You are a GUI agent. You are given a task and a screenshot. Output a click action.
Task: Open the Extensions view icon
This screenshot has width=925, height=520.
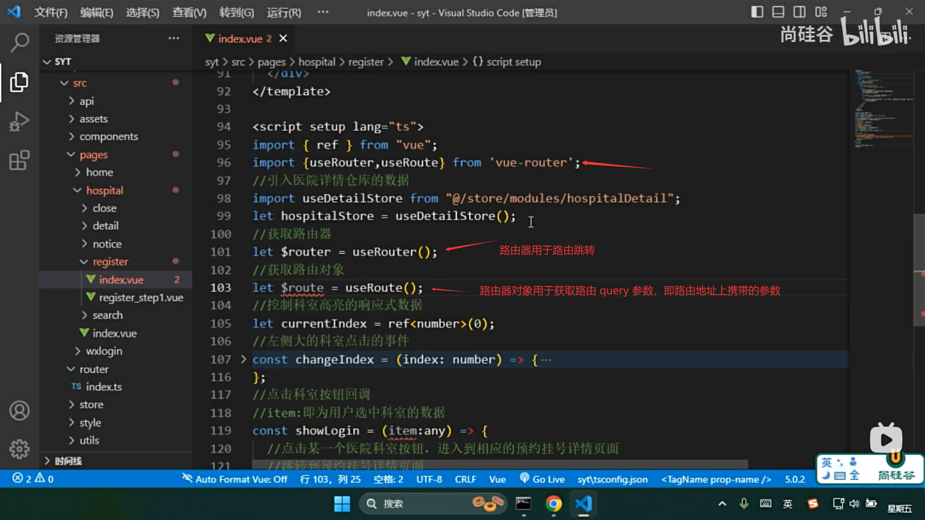pyautogui.click(x=19, y=160)
